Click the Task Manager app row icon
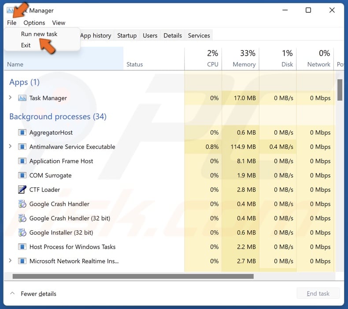This screenshot has height=309, width=348. pyautogui.click(x=22, y=98)
